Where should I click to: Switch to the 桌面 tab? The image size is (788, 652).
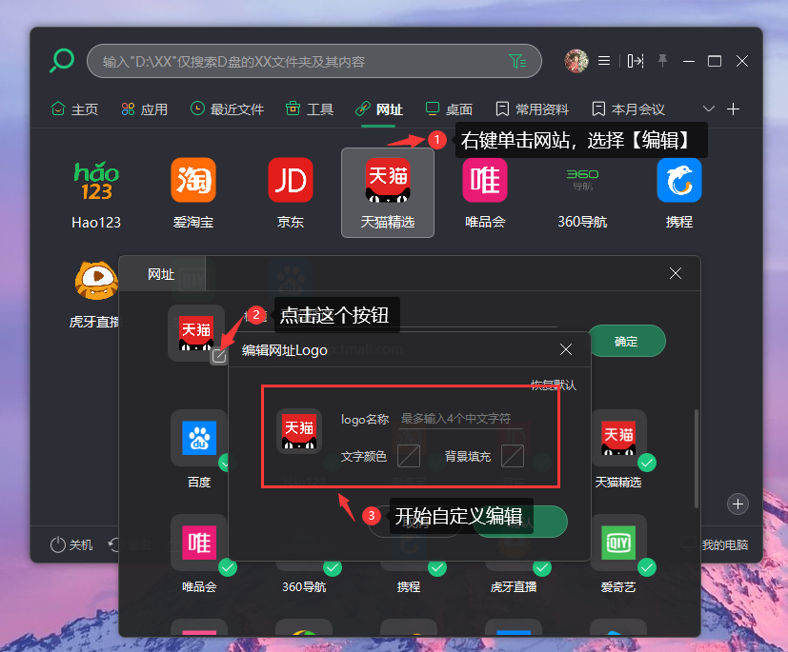tap(448, 109)
